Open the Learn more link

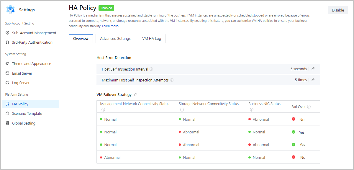(x=110, y=26)
